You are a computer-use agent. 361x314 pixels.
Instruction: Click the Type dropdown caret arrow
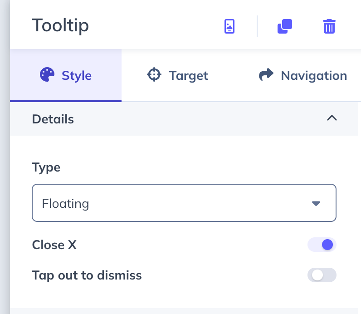[x=316, y=203]
